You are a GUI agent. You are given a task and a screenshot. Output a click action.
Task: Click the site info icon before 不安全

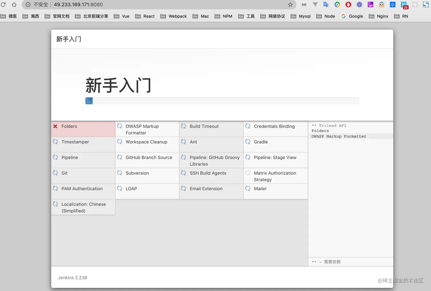[x=28, y=5]
